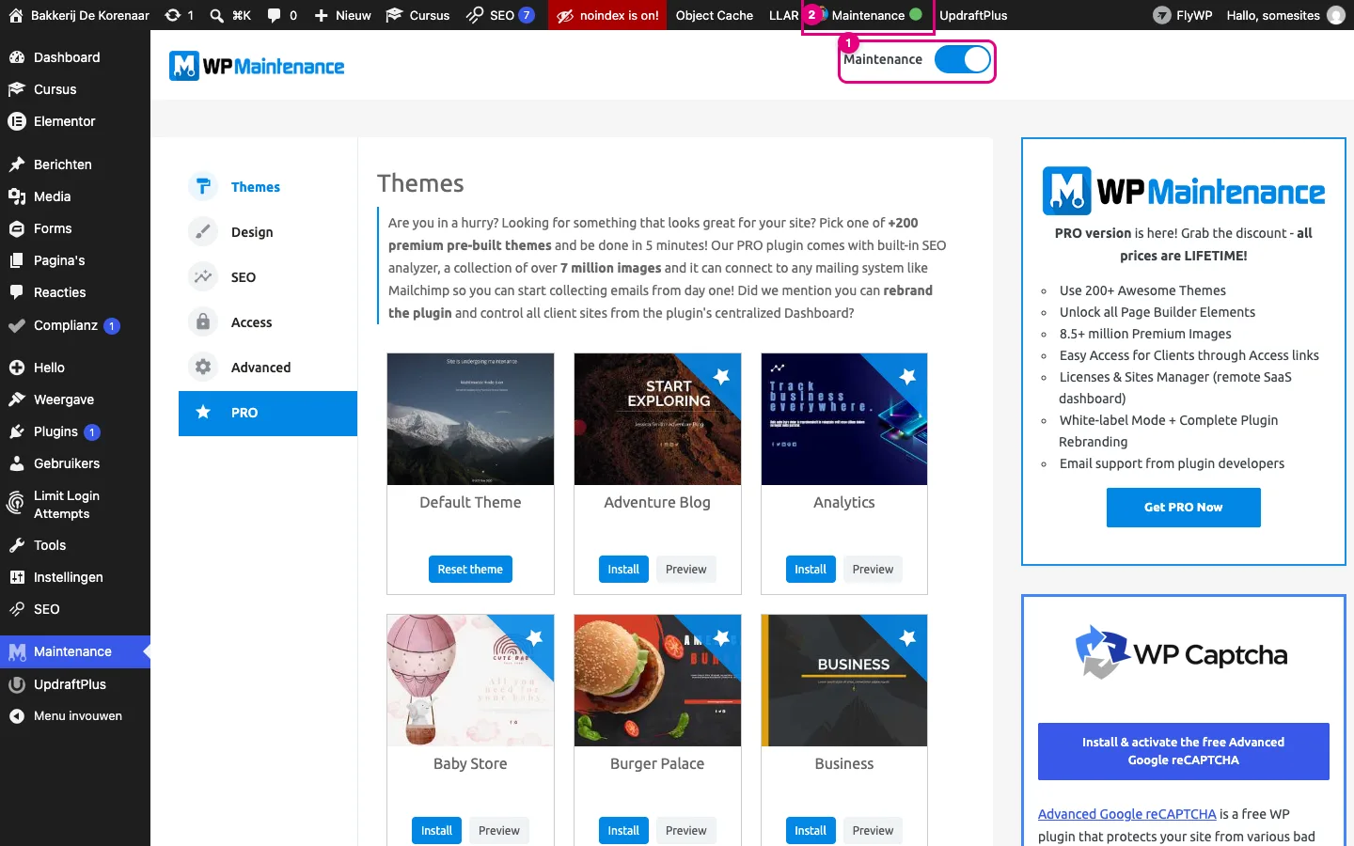Select the Design brush icon
Image resolution: width=1354 pixels, height=846 pixels.
[203, 231]
